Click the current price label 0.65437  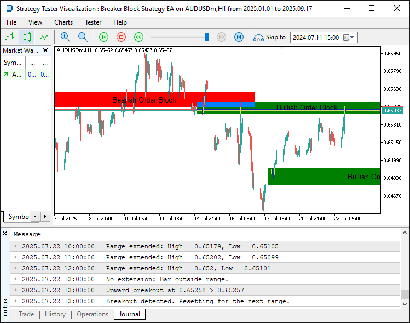point(392,111)
